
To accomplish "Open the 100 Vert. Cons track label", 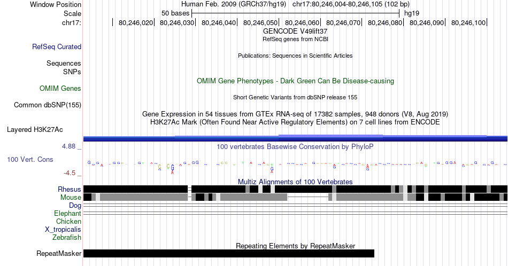I will [30, 159].
